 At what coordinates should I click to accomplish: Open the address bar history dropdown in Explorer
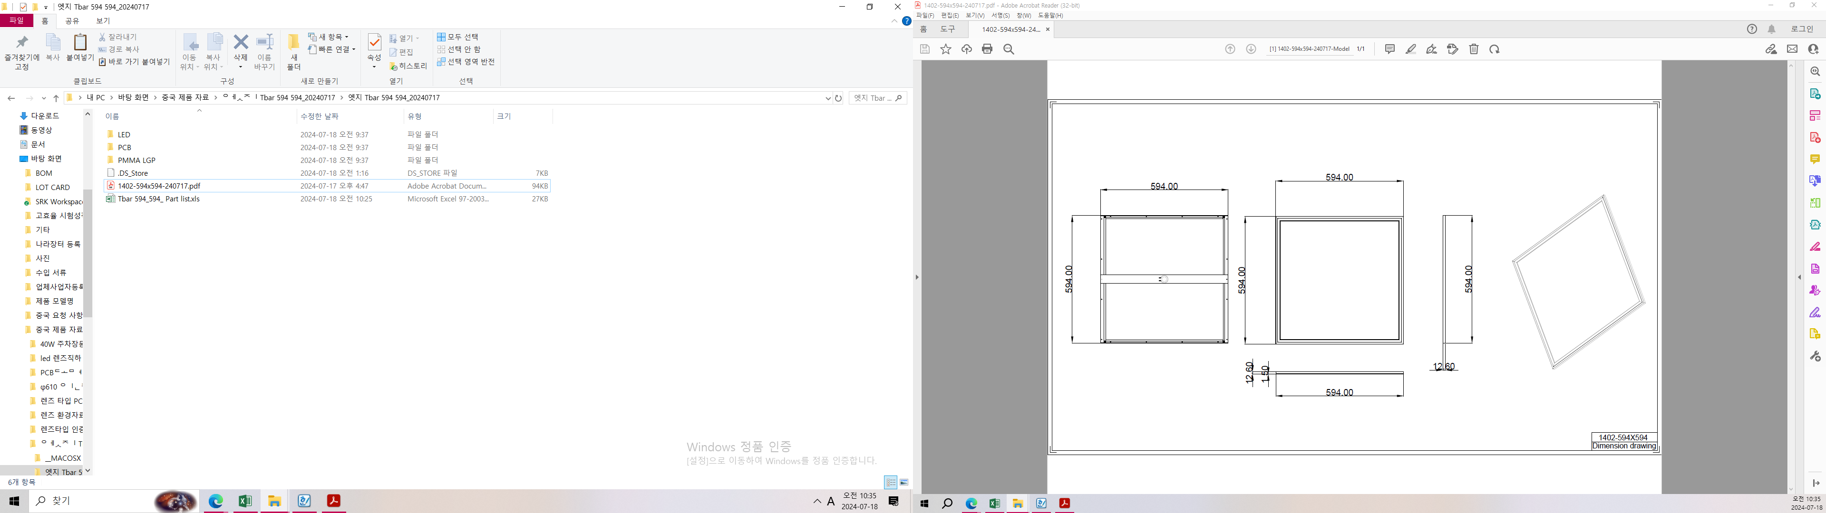pyautogui.click(x=828, y=98)
